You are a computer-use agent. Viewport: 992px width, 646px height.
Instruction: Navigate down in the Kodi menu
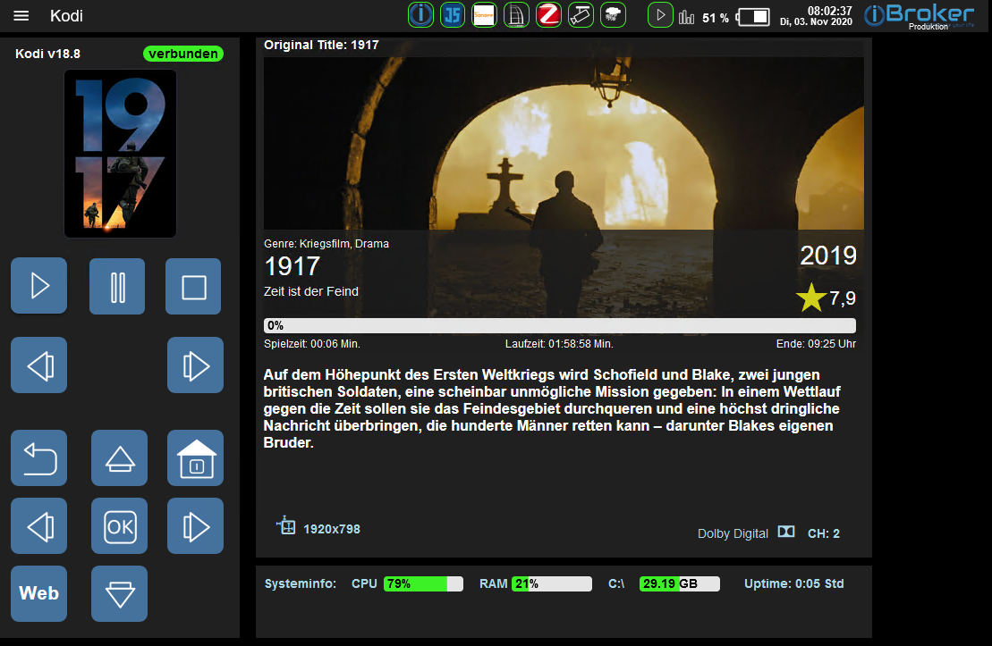point(120,593)
